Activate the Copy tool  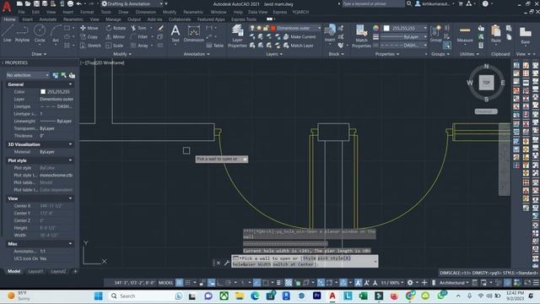click(x=89, y=36)
